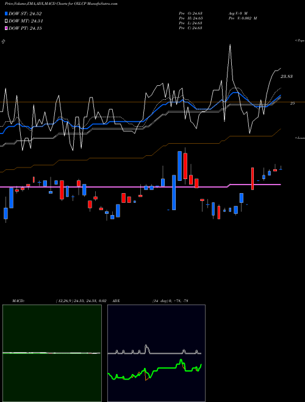Click the white DOW MT legend swatch
The width and height of the screenshot is (305, 402).
pyautogui.click(x=6, y=21)
